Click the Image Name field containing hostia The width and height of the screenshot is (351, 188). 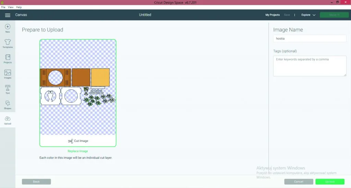(x=310, y=39)
